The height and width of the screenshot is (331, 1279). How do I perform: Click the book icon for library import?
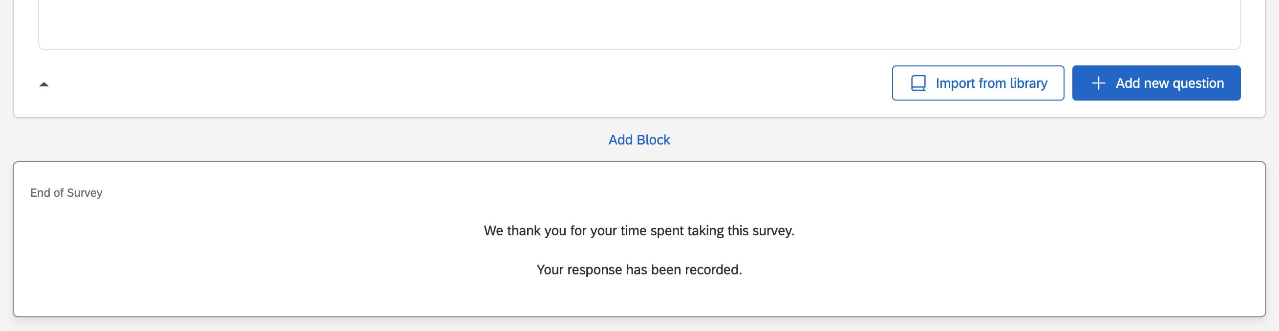point(918,83)
